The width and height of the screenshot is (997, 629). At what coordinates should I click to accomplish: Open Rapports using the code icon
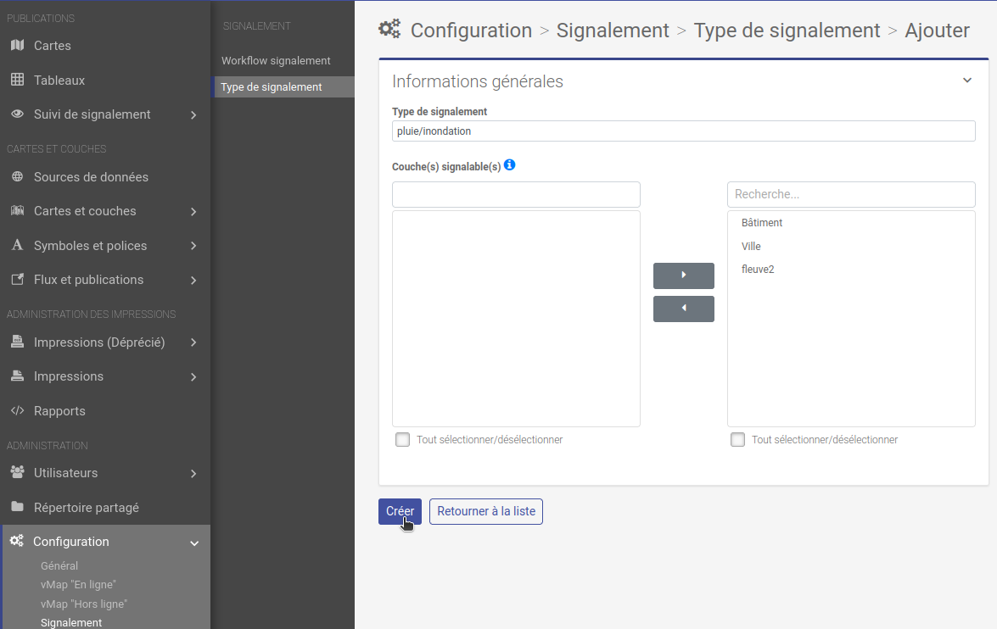tap(15, 410)
